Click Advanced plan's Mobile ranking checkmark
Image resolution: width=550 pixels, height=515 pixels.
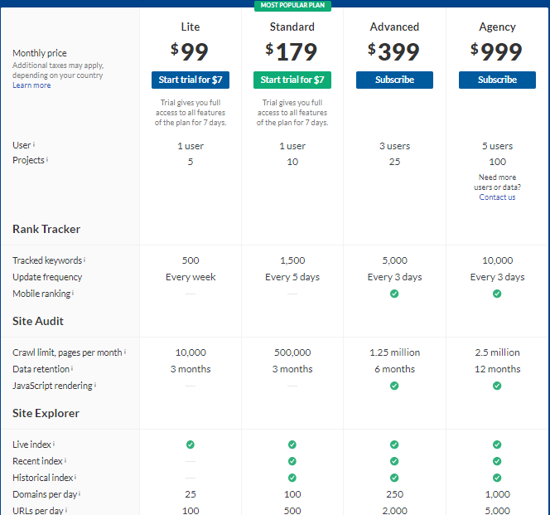pyautogui.click(x=394, y=294)
